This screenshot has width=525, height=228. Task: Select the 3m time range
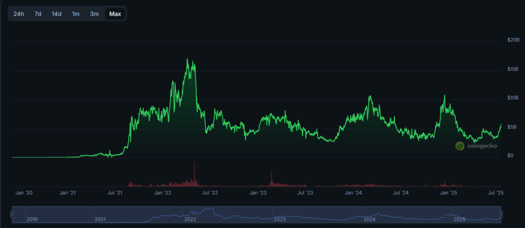(x=94, y=14)
